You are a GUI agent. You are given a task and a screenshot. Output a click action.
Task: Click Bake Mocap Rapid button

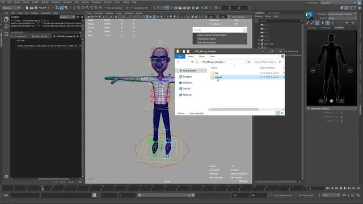[x=206, y=42]
